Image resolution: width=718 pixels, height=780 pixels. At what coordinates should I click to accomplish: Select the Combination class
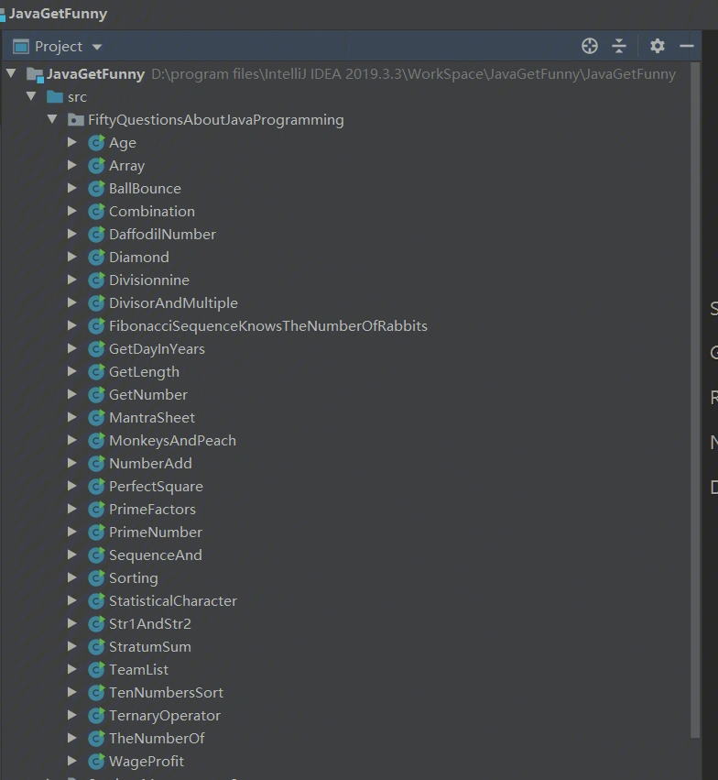click(x=151, y=212)
